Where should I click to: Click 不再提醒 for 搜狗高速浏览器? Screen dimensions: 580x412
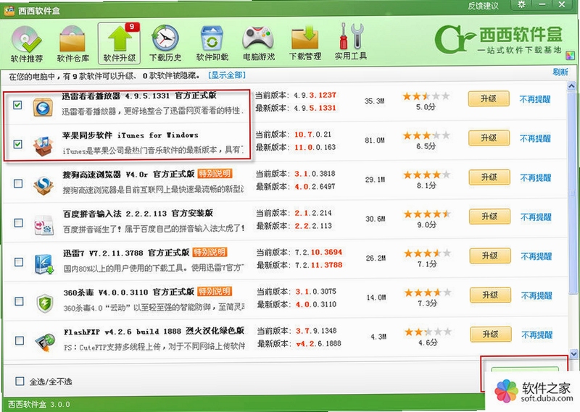point(536,177)
